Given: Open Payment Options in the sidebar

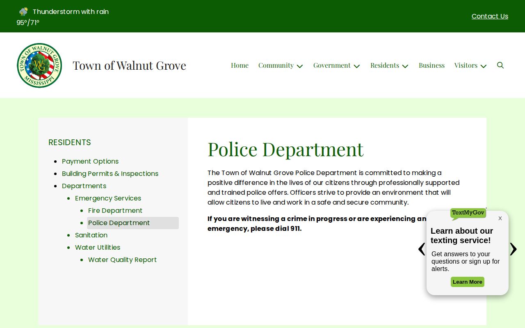Looking at the screenshot, I should (90, 161).
